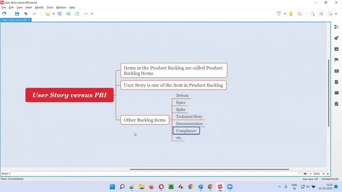Open Windows taskbar search
This screenshot has height=192, width=342.
pos(122,187)
